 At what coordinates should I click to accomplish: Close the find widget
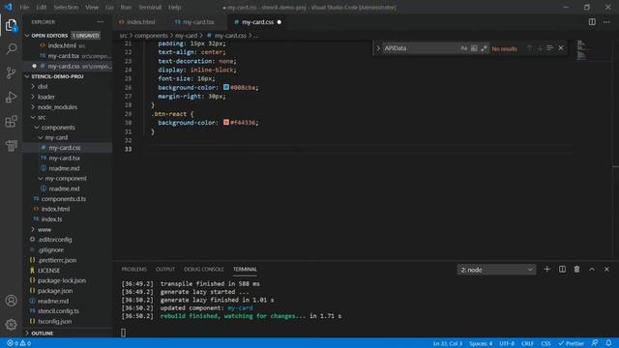tap(561, 48)
